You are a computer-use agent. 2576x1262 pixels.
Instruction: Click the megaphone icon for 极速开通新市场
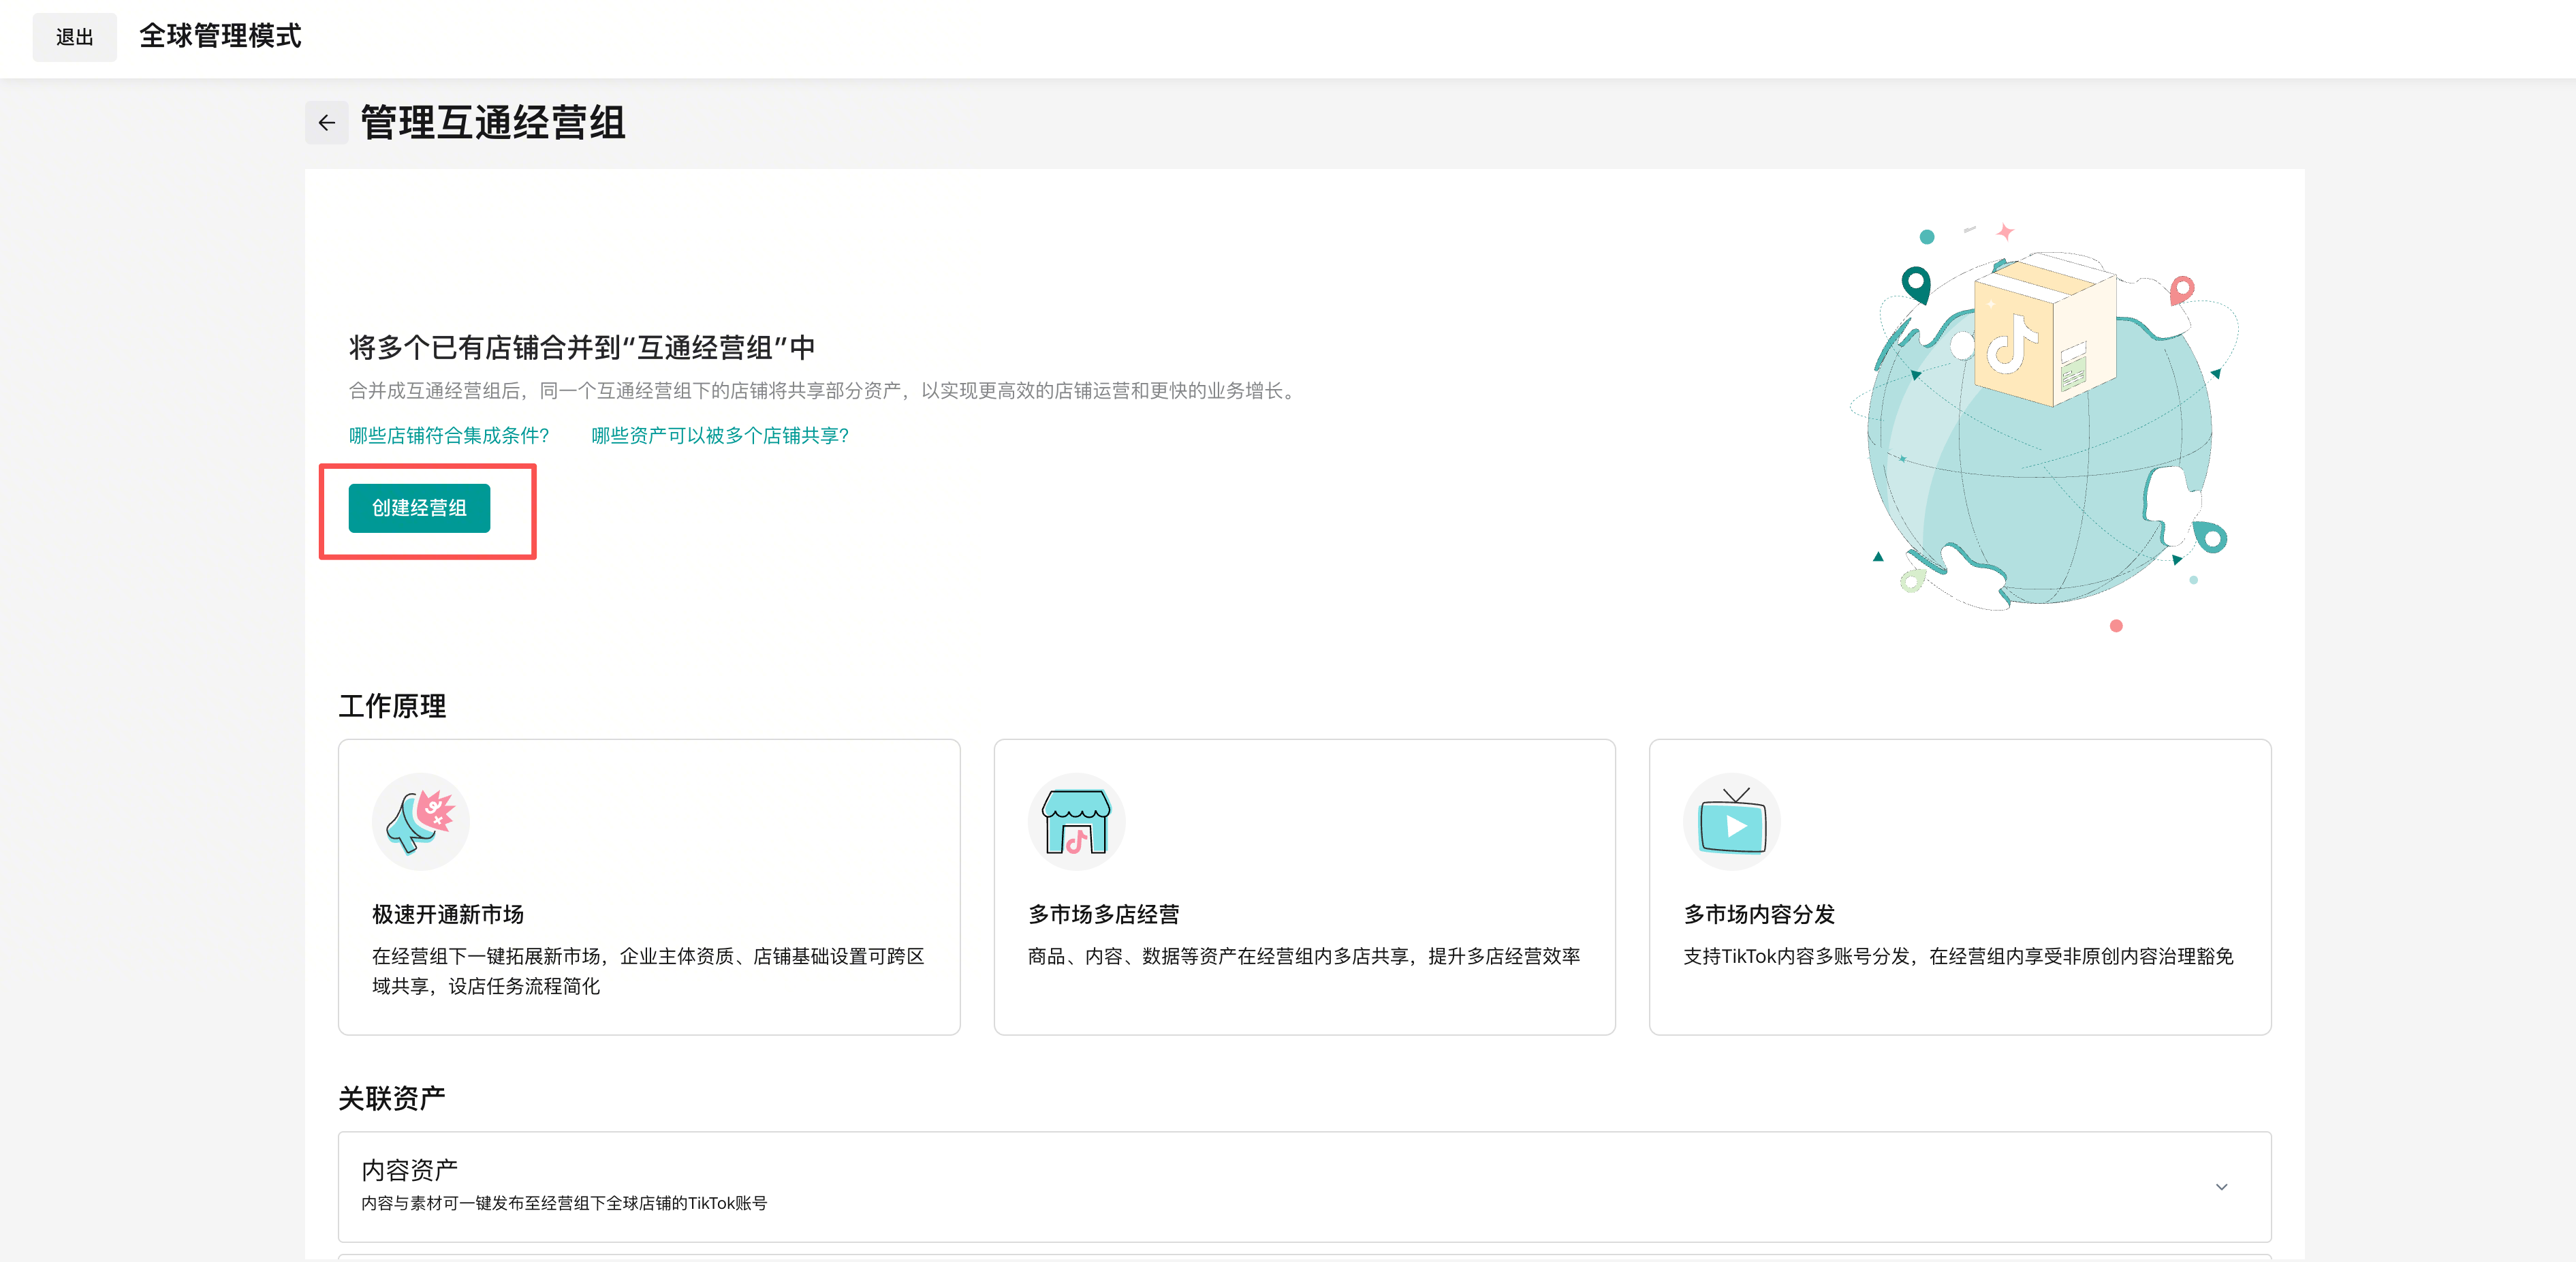pos(420,820)
